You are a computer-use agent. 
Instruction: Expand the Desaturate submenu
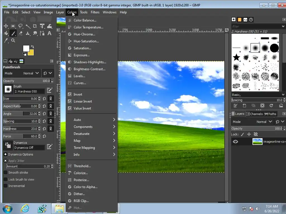click(92, 133)
